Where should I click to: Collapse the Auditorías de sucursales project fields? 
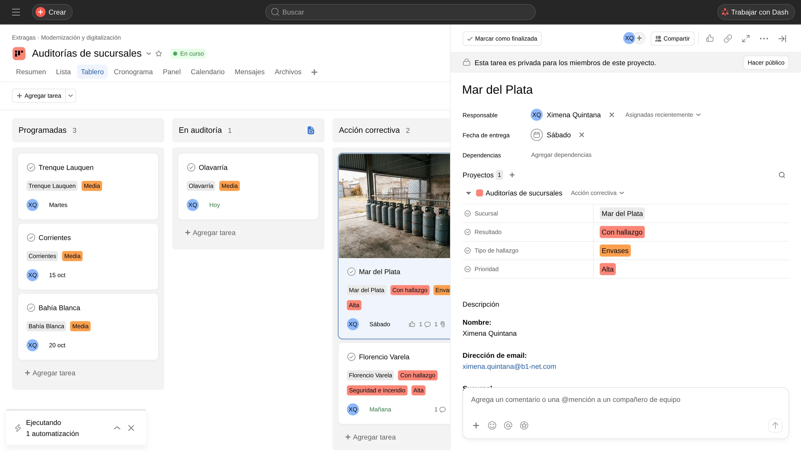click(469, 193)
